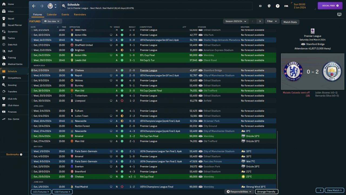Open the FM menu icon
Screen dimensions: 346x195
(x=286, y=6)
